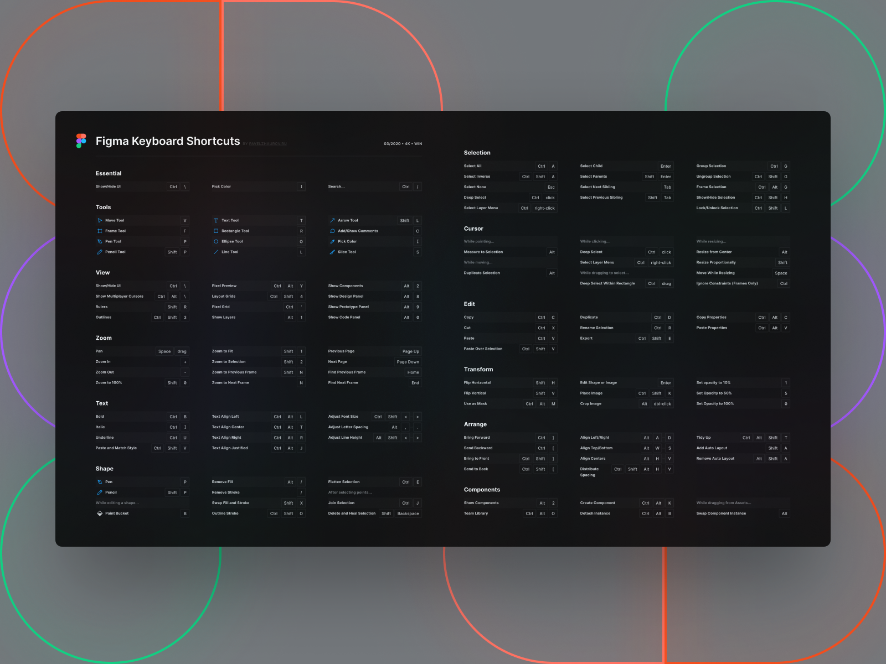Select the Pen Tool icon
Image resolution: width=886 pixels, height=664 pixels.
click(100, 241)
